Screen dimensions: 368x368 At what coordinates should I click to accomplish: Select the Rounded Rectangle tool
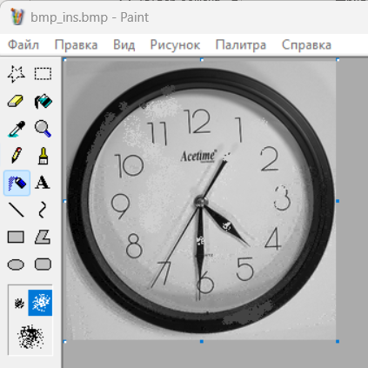(43, 264)
